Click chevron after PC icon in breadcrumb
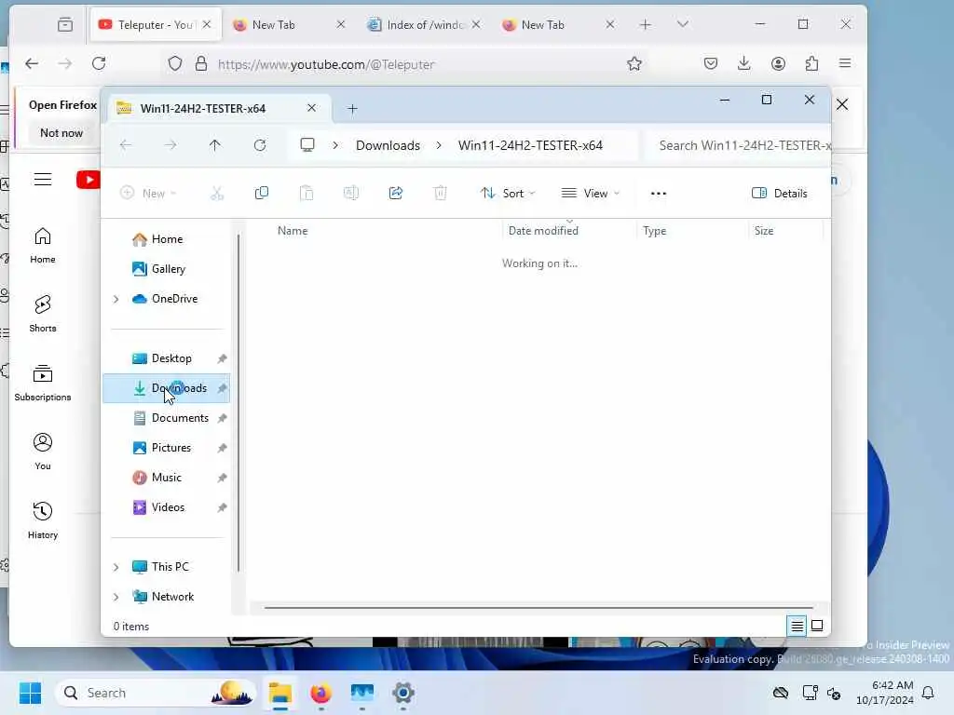The width and height of the screenshot is (954, 715). click(335, 145)
